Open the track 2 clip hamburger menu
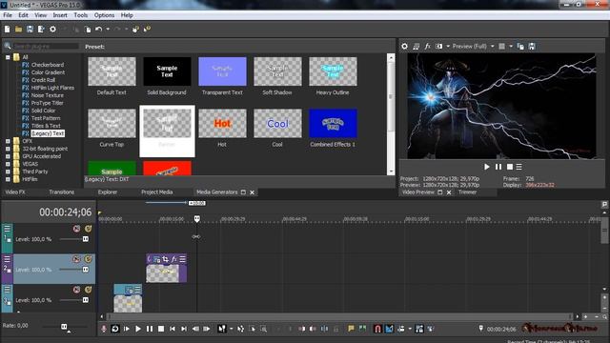This screenshot has width=610, height=343. click(182, 259)
